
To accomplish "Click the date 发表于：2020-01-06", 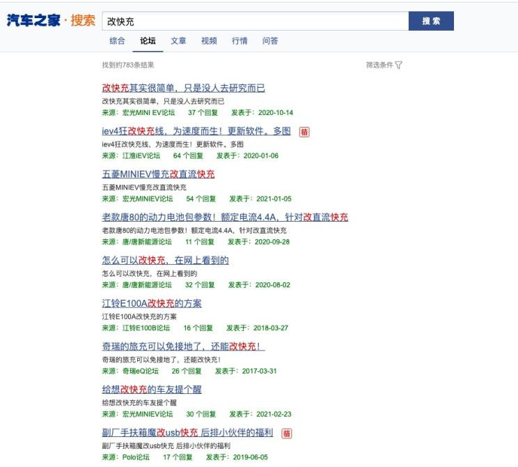I will [247, 155].
